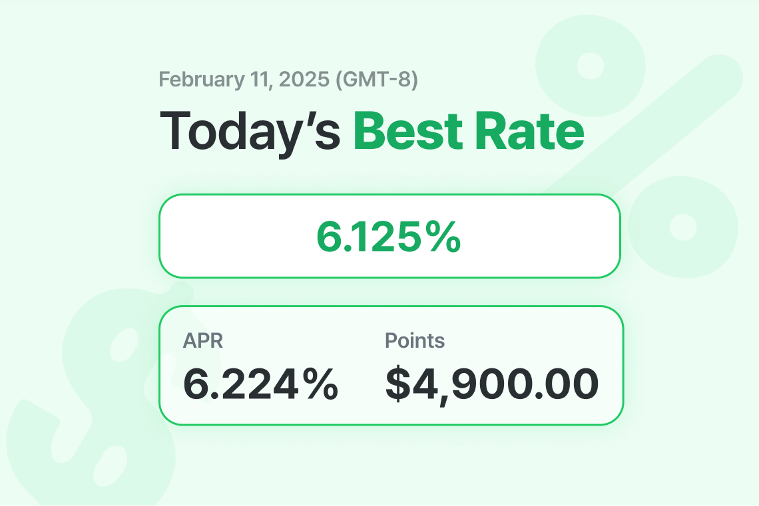The image size is (759, 506).
Task: Click the word Today's in heading
Action: (x=250, y=133)
